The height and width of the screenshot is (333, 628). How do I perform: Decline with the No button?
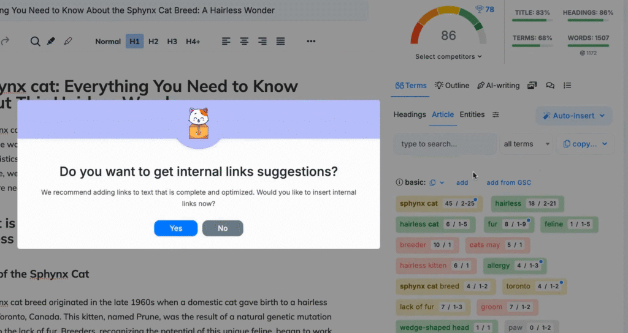tap(223, 228)
